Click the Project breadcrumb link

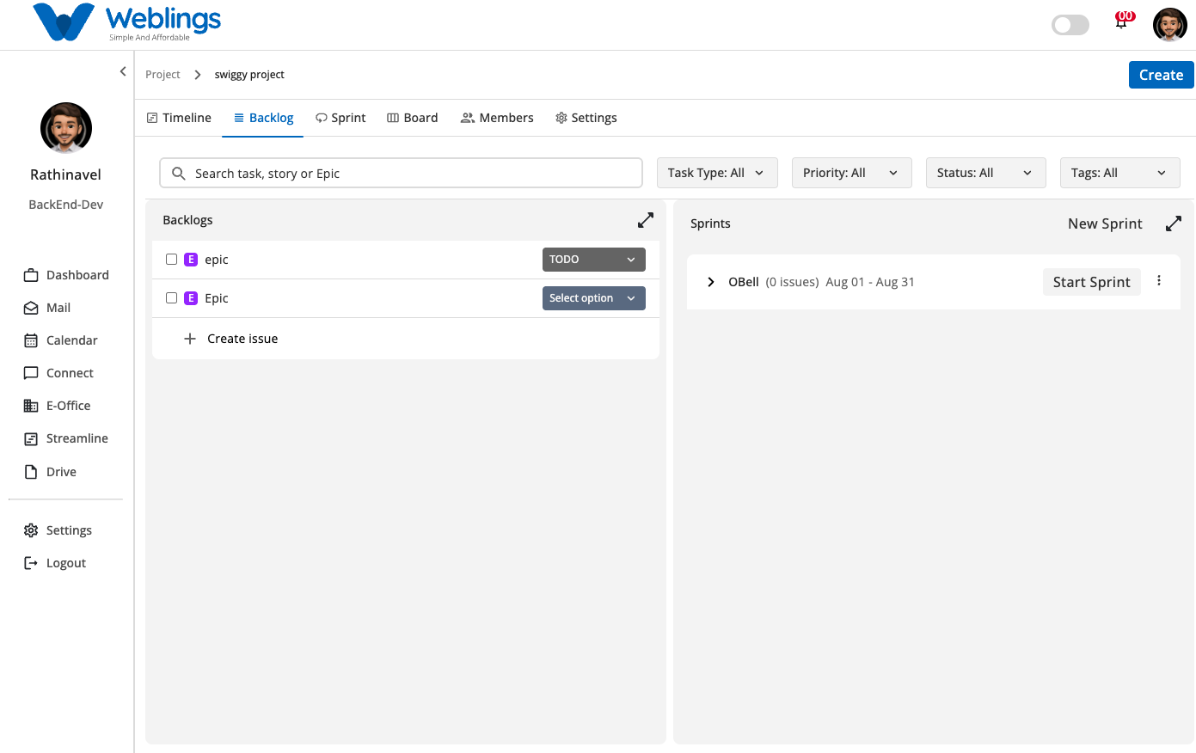[x=163, y=75]
